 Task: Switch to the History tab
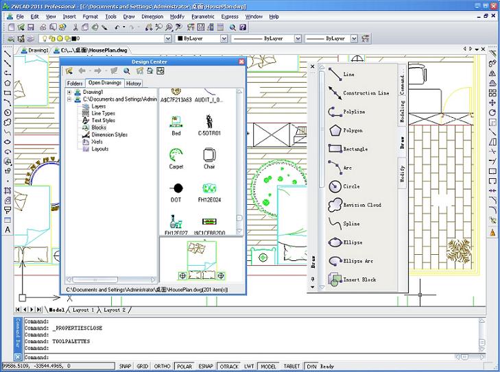(x=133, y=84)
